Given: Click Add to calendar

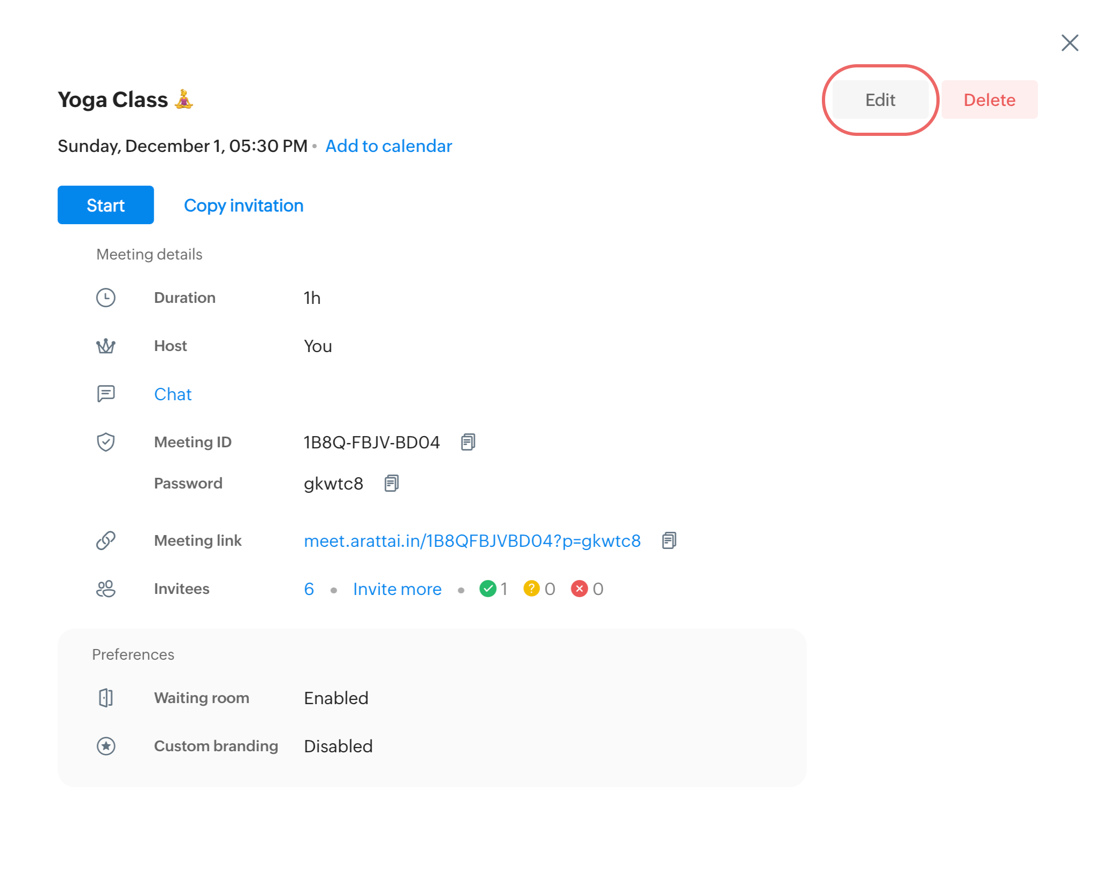Looking at the screenshot, I should tap(388, 146).
